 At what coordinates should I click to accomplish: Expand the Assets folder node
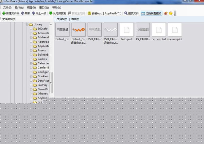point(31,50)
